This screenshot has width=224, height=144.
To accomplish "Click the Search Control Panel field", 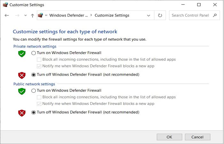I will pyautogui.click(x=195, y=15).
